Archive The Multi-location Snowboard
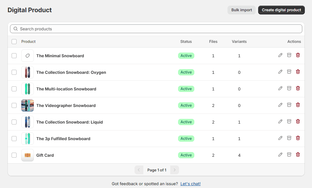 289,88
